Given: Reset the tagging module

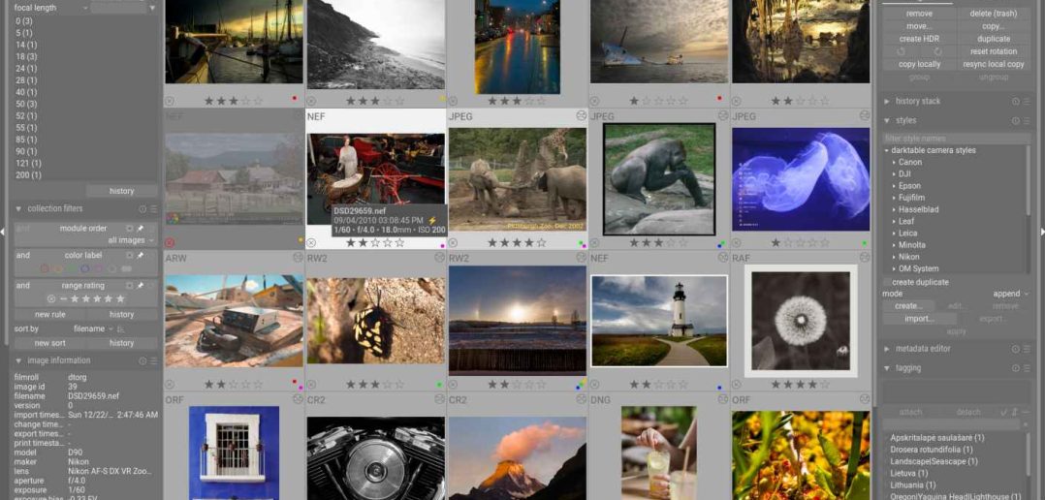Looking at the screenshot, I should pyautogui.click(x=1016, y=368).
